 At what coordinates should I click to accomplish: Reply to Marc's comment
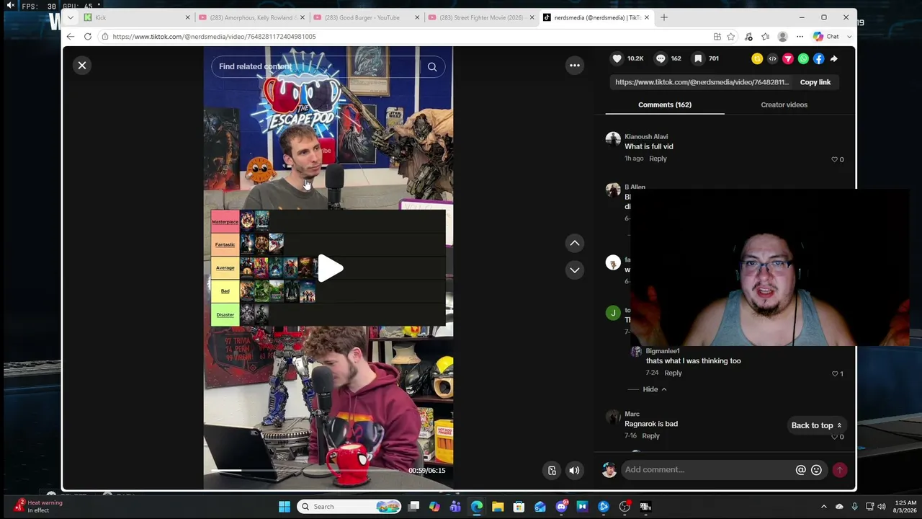(x=650, y=435)
